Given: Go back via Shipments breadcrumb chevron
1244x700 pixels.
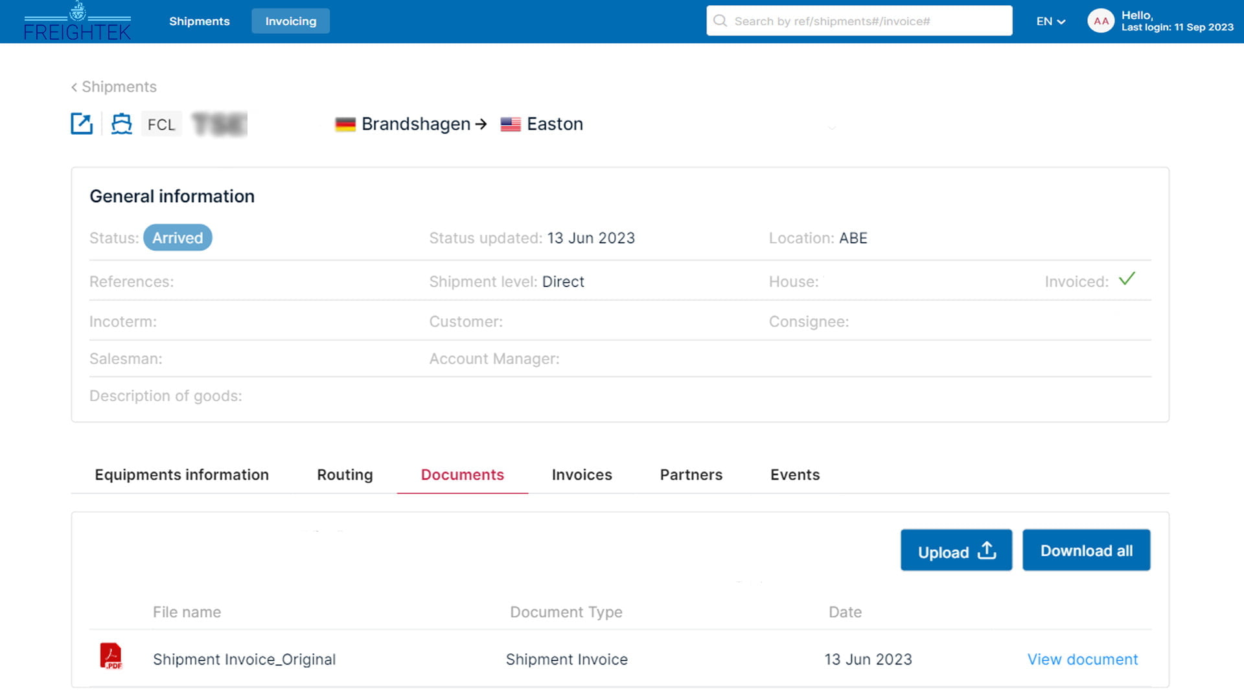Looking at the screenshot, I should point(75,87).
